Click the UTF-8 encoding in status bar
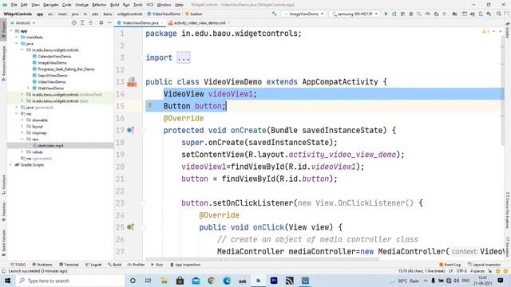The width and height of the screenshot is (511, 287). click(461, 271)
